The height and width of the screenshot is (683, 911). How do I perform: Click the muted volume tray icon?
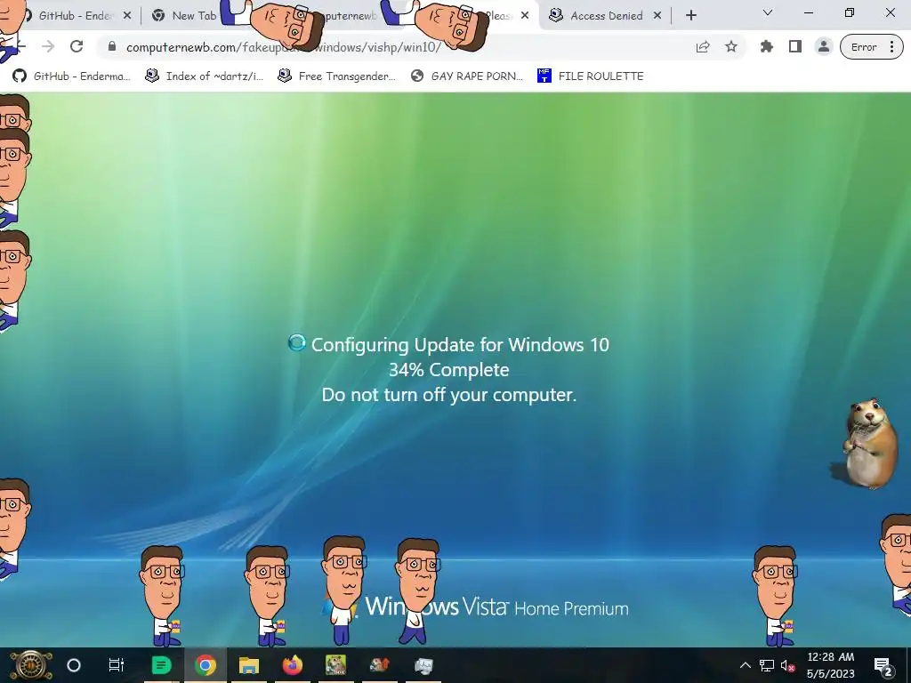click(x=788, y=665)
